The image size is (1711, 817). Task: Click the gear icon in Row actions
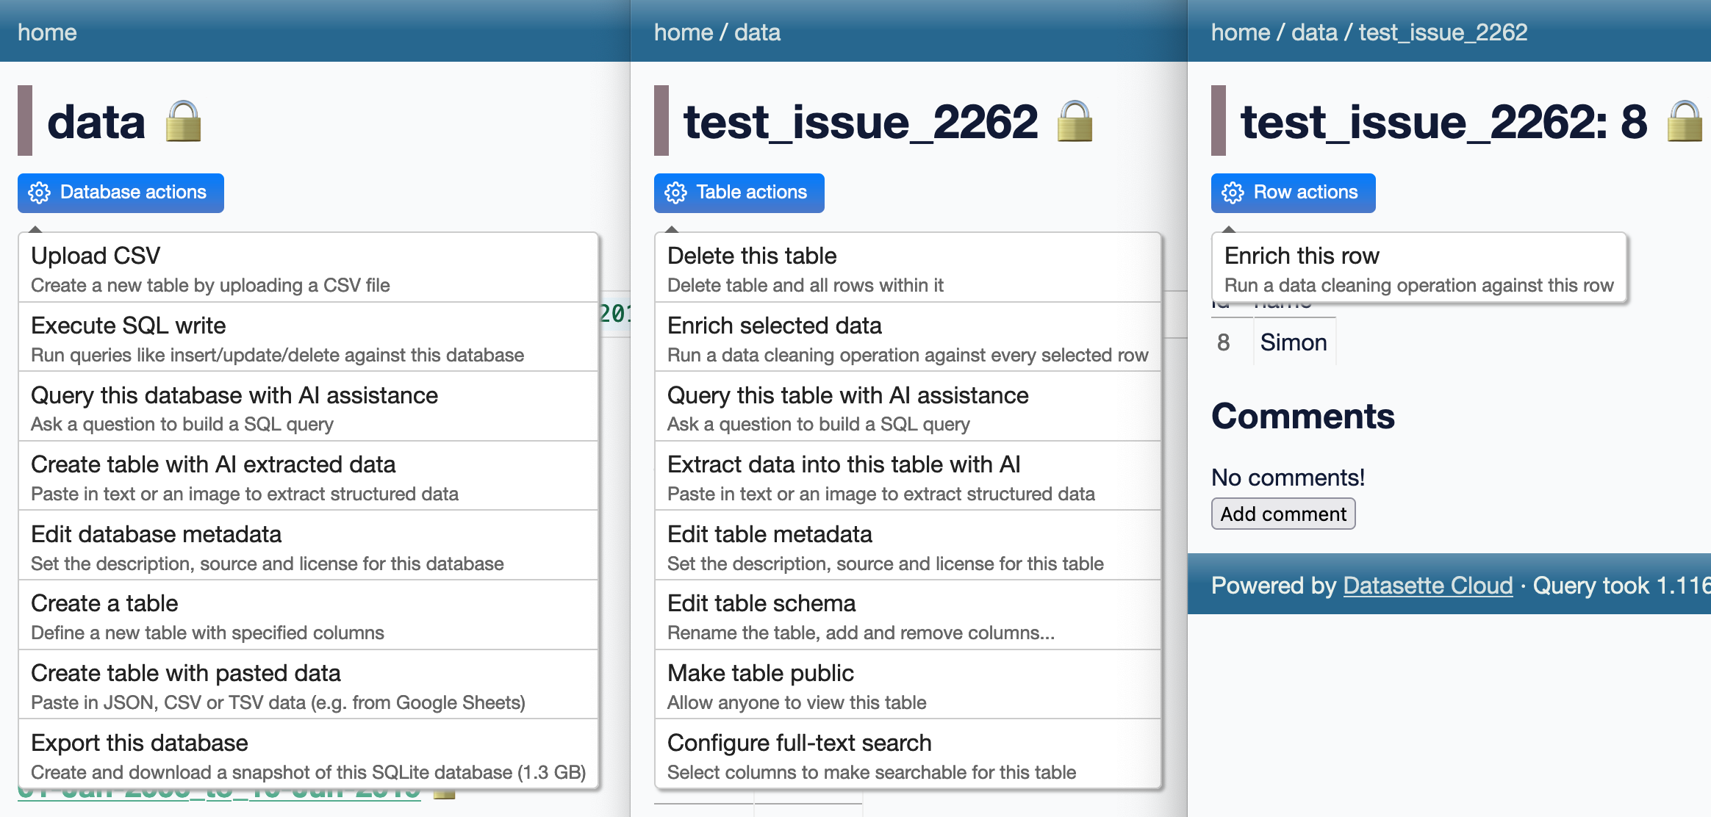[1233, 192]
